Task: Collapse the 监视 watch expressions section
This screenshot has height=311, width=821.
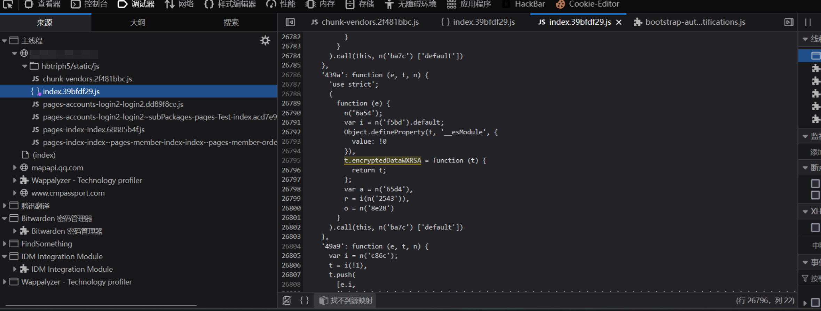Action: tap(805, 137)
